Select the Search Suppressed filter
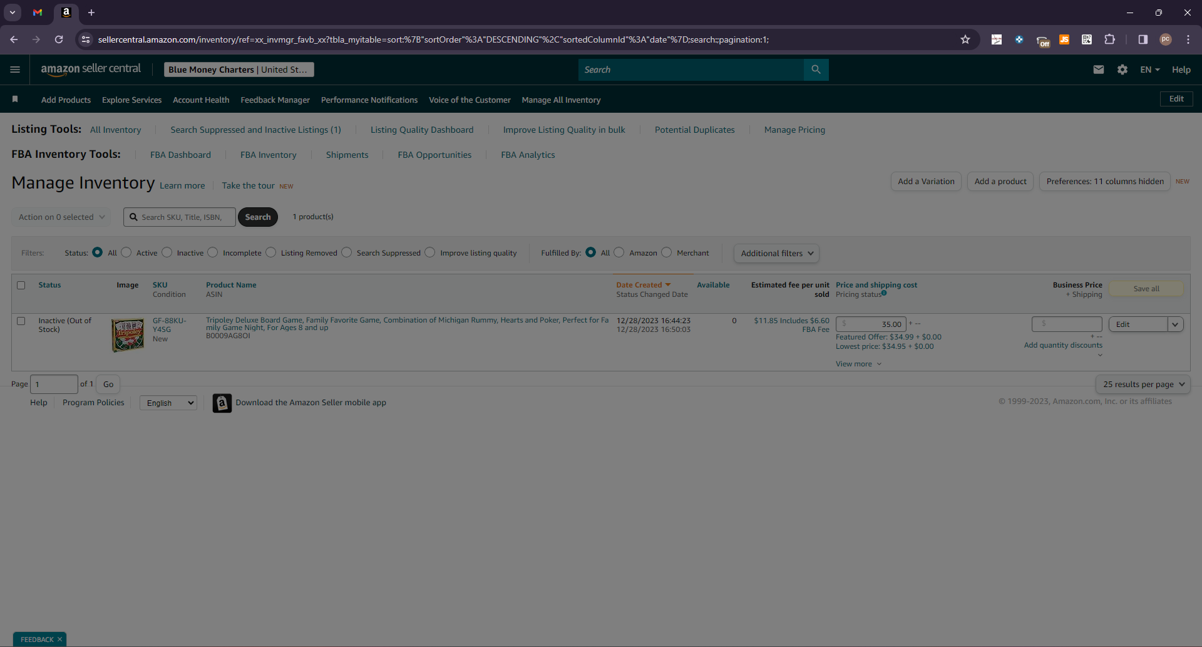This screenshot has height=647, width=1202. 347,252
